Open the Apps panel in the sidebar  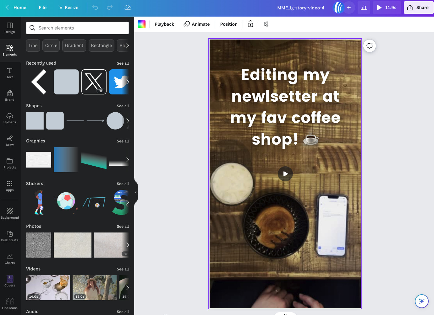click(9, 186)
